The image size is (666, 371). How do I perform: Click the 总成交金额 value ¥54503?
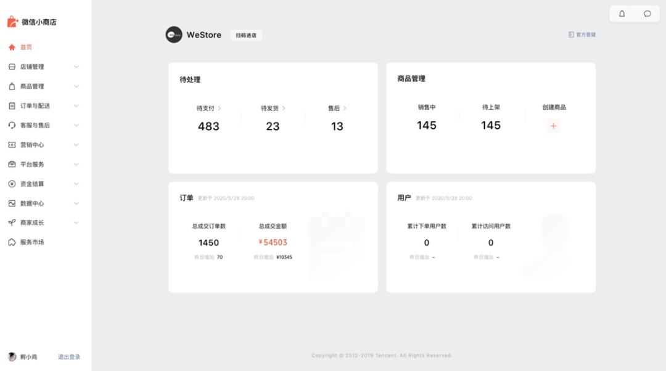tap(273, 242)
